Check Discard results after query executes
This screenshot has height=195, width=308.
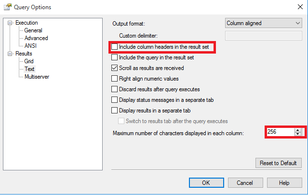[x=115, y=89]
